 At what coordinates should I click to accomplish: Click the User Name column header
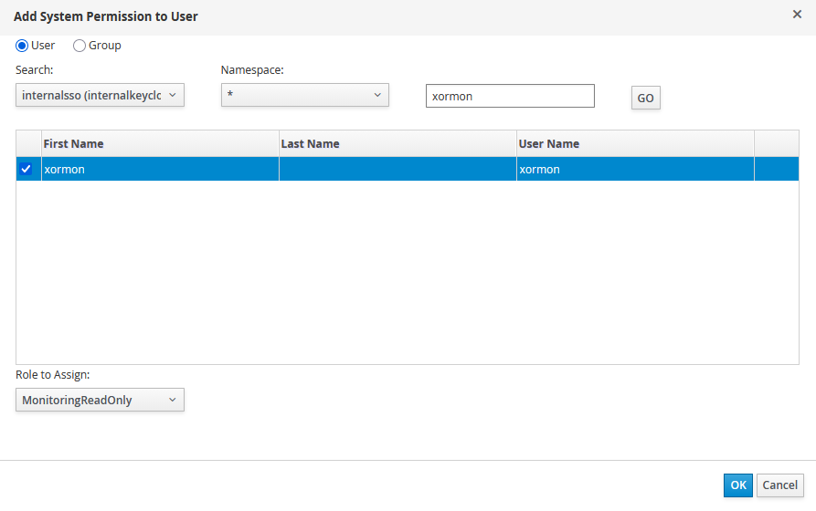(x=635, y=144)
